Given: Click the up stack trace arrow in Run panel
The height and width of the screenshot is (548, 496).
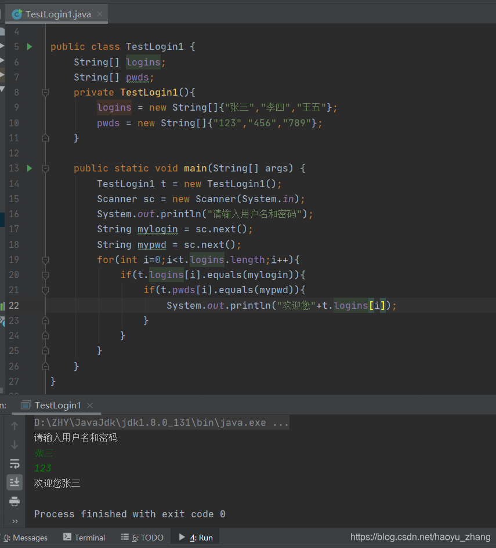Looking at the screenshot, I should tap(15, 426).
